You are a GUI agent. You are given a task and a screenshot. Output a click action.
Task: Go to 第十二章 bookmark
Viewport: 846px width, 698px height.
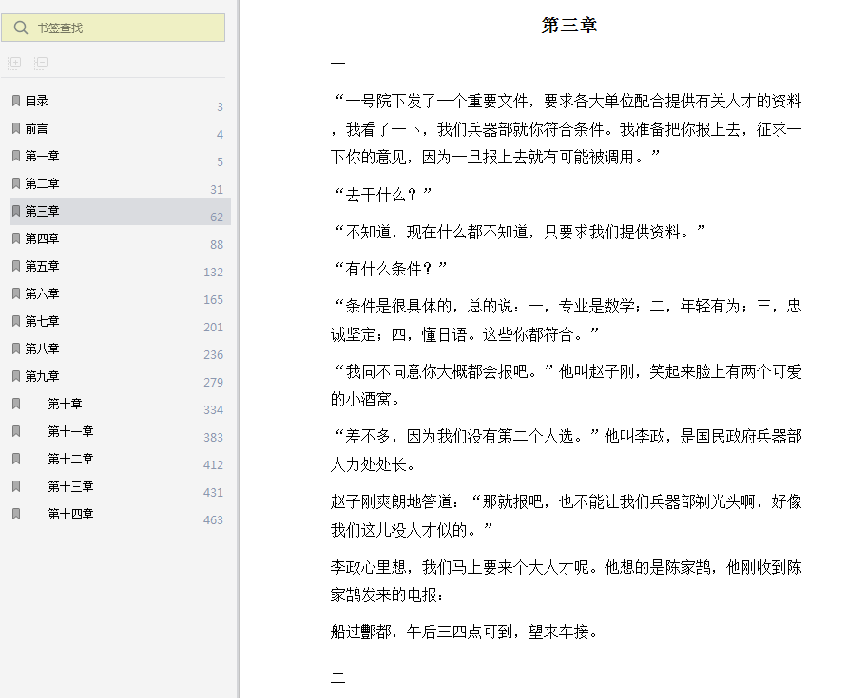coord(70,458)
